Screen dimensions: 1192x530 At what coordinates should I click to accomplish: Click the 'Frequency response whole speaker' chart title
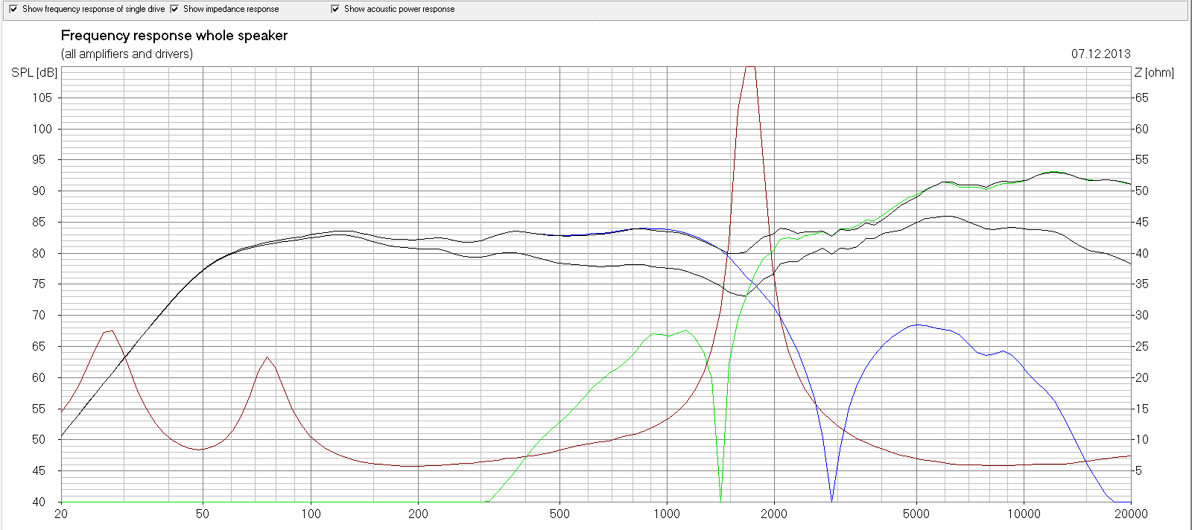pos(174,36)
